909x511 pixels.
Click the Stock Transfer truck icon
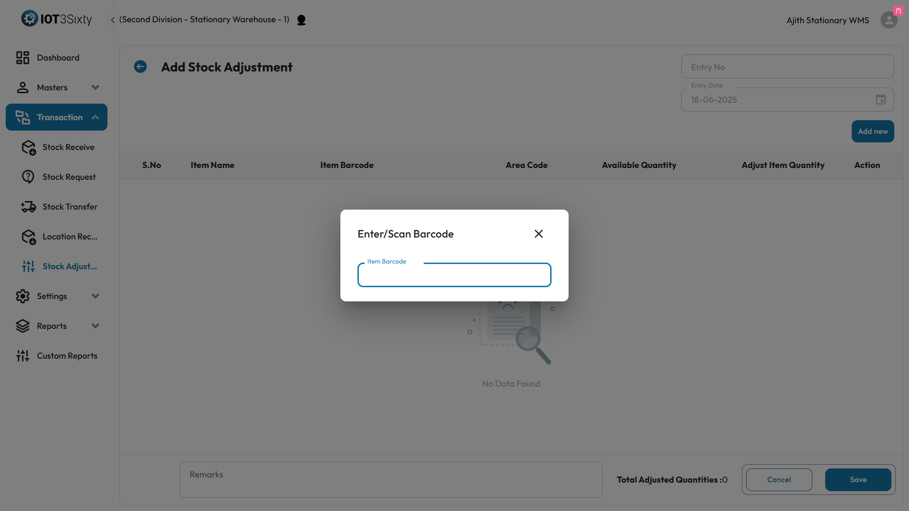tap(28, 207)
